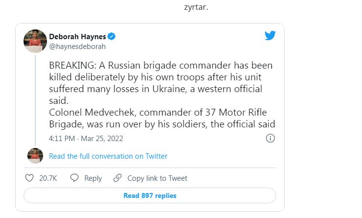Open the tweet info icon
The width and height of the screenshot is (362, 218).
pos(270,139)
